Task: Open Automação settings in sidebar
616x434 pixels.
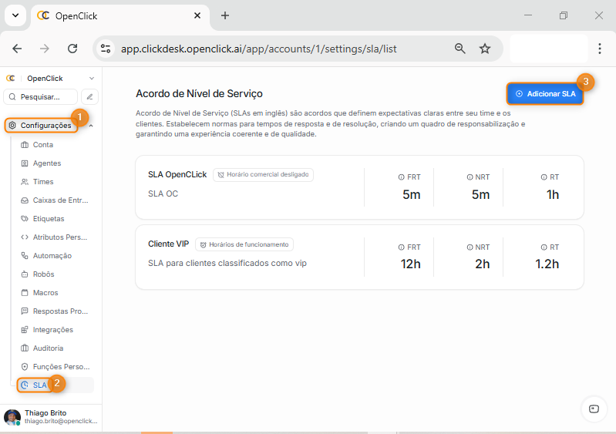Action: pos(52,256)
